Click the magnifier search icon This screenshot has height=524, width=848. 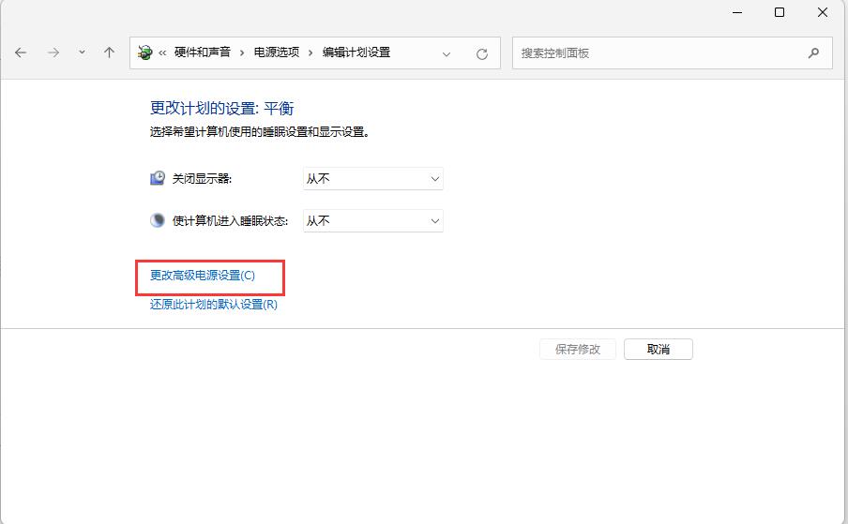click(813, 53)
